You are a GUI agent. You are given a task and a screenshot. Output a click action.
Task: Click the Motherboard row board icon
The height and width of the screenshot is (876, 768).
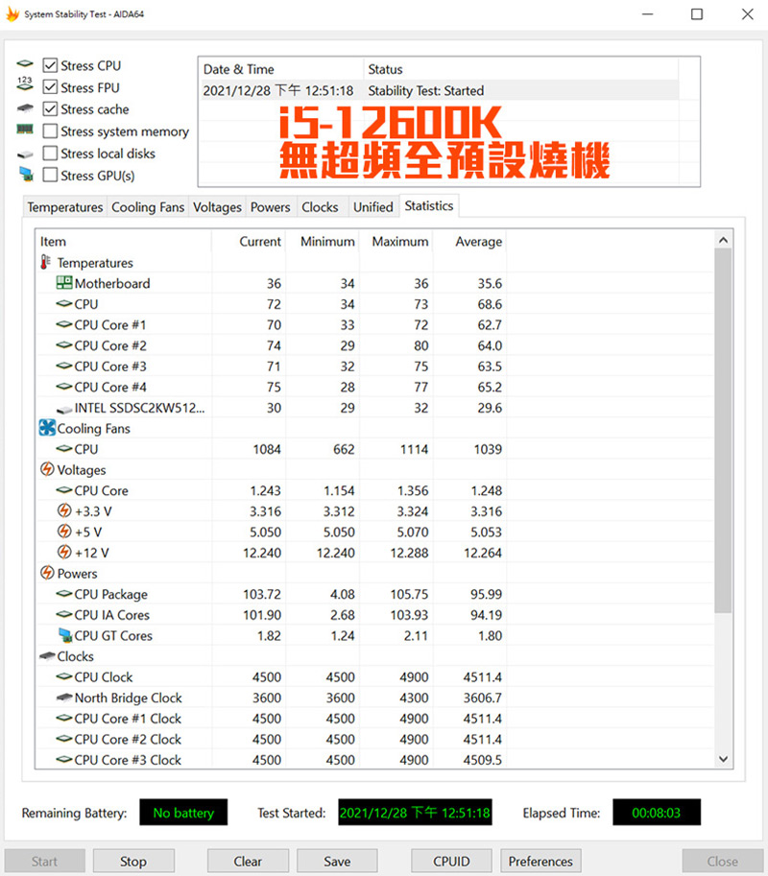click(x=64, y=283)
